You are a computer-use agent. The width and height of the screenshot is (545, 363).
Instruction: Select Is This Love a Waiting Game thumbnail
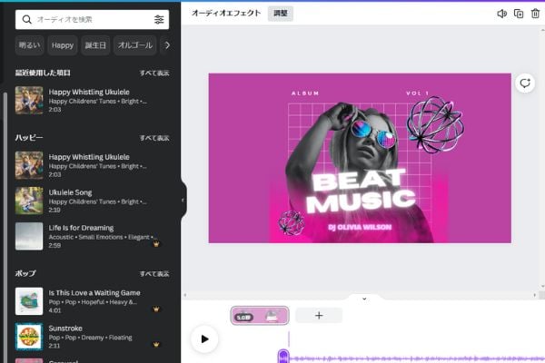29,301
